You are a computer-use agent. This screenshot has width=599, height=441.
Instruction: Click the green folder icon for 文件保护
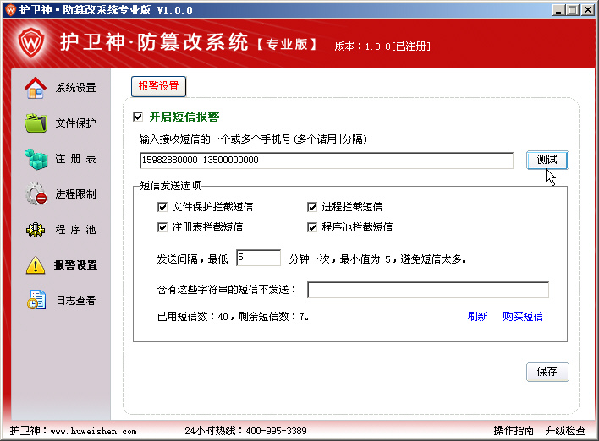[x=36, y=122]
